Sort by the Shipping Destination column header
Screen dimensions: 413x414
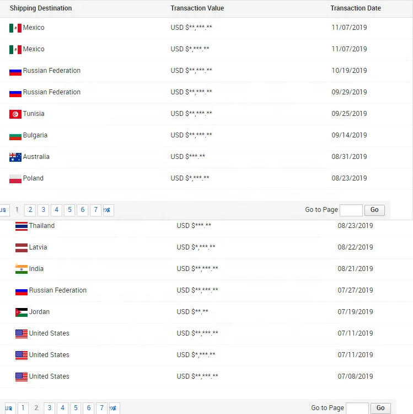[x=41, y=8]
